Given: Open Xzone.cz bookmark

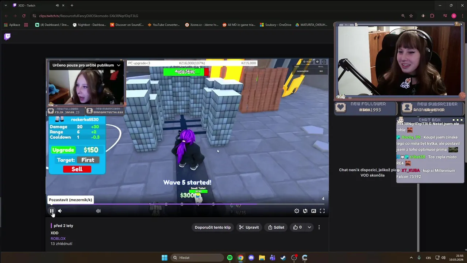Looking at the screenshot, I should tap(202, 25).
